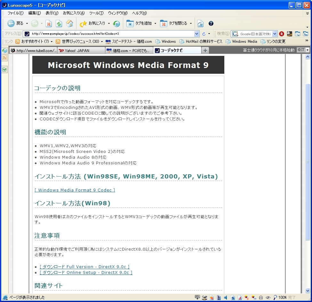This screenshot has height=302, width=312.
Task: Click the scrollbar up arrow
Action: pos(308,57)
